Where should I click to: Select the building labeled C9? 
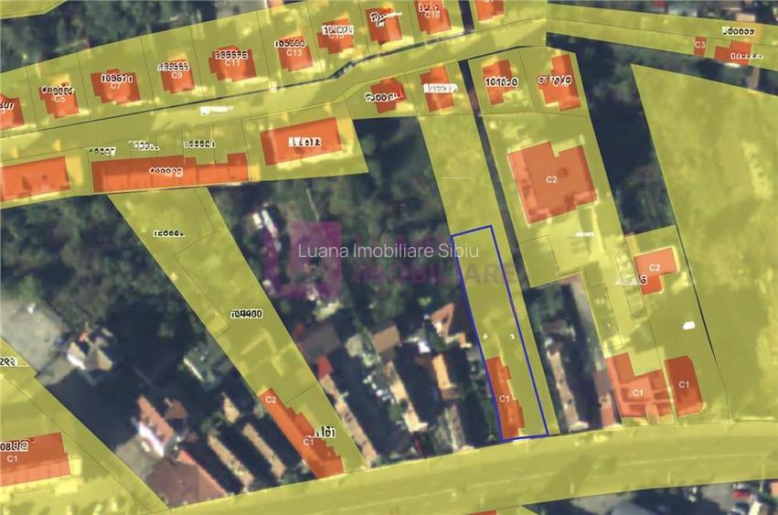(x=177, y=76)
